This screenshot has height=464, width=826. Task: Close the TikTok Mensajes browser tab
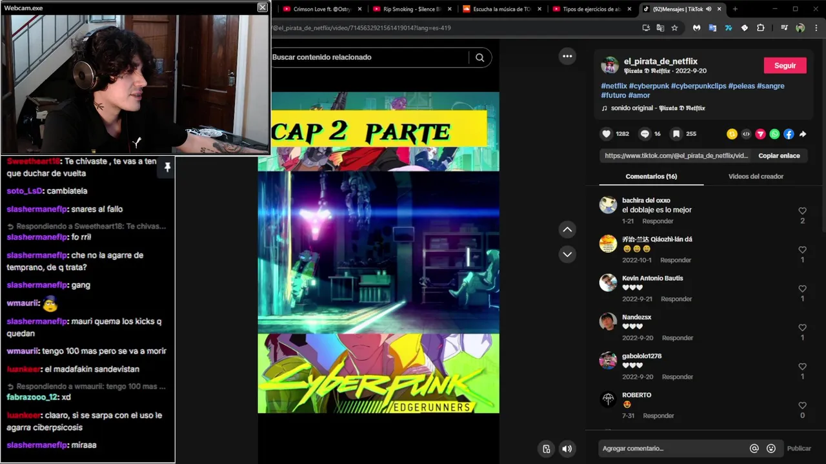[x=719, y=9]
